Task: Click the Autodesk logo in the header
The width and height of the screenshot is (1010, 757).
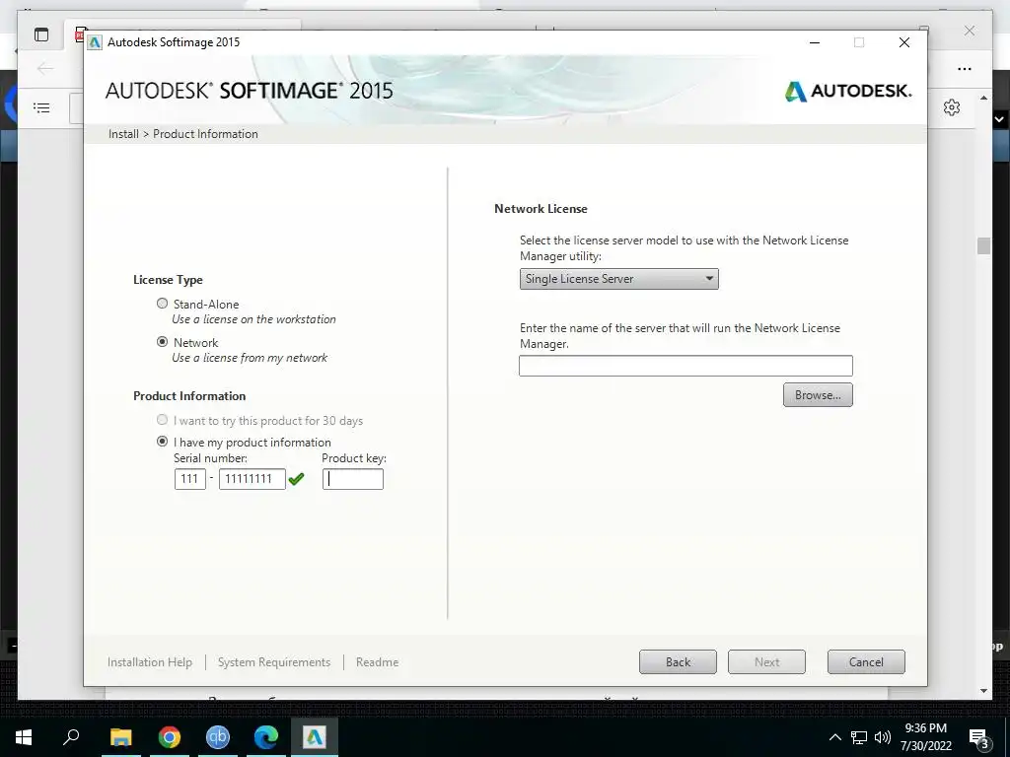Action: [x=847, y=91]
